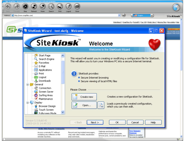Open the address bar dropdown arrow
The image size is (185, 141).
[x=119, y=15]
